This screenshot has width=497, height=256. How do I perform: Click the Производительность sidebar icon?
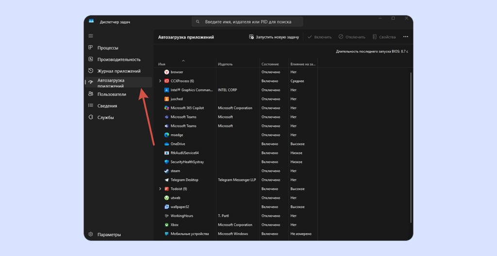tap(91, 59)
